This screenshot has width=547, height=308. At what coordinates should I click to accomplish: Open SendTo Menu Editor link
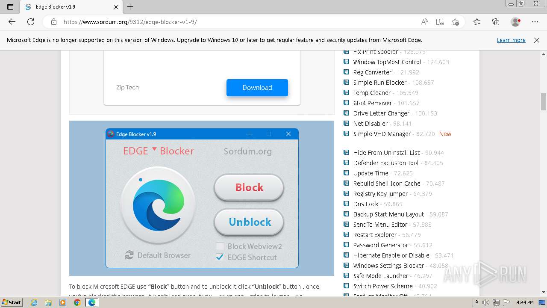click(380, 225)
